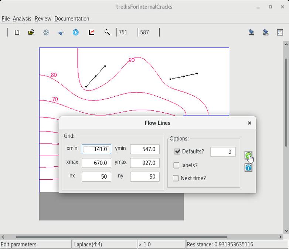289x249 pixels.
Task: Click the green checkmark accept icon
Action: tap(248, 155)
